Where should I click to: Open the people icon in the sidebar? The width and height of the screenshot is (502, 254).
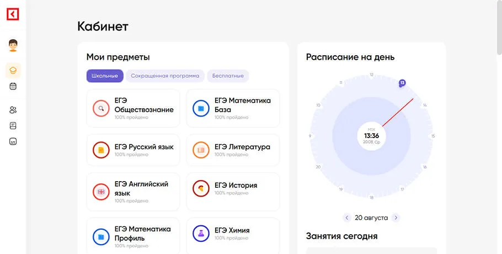coord(13,110)
